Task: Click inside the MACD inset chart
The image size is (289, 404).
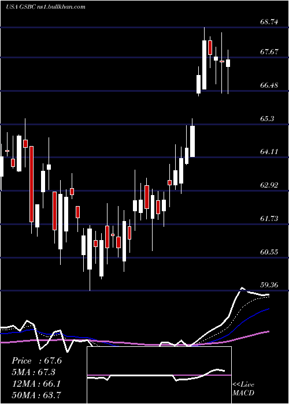Action: (159, 375)
